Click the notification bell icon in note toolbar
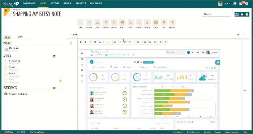This screenshot has height=134, width=253. coord(242,14)
